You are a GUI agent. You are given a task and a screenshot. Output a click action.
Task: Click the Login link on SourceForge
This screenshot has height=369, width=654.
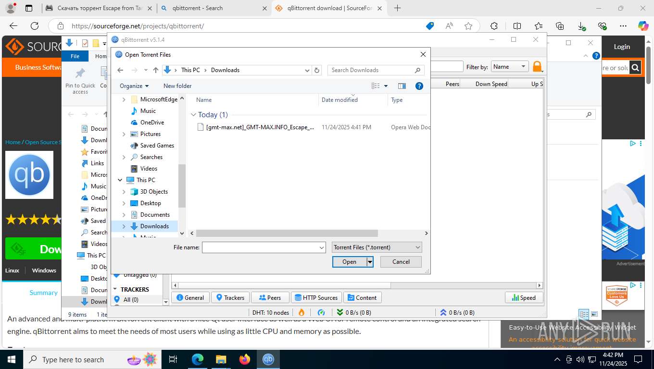(x=622, y=47)
